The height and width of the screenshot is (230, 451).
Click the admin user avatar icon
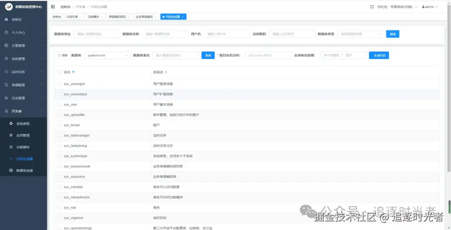pyautogui.click(x=423, y=7)
